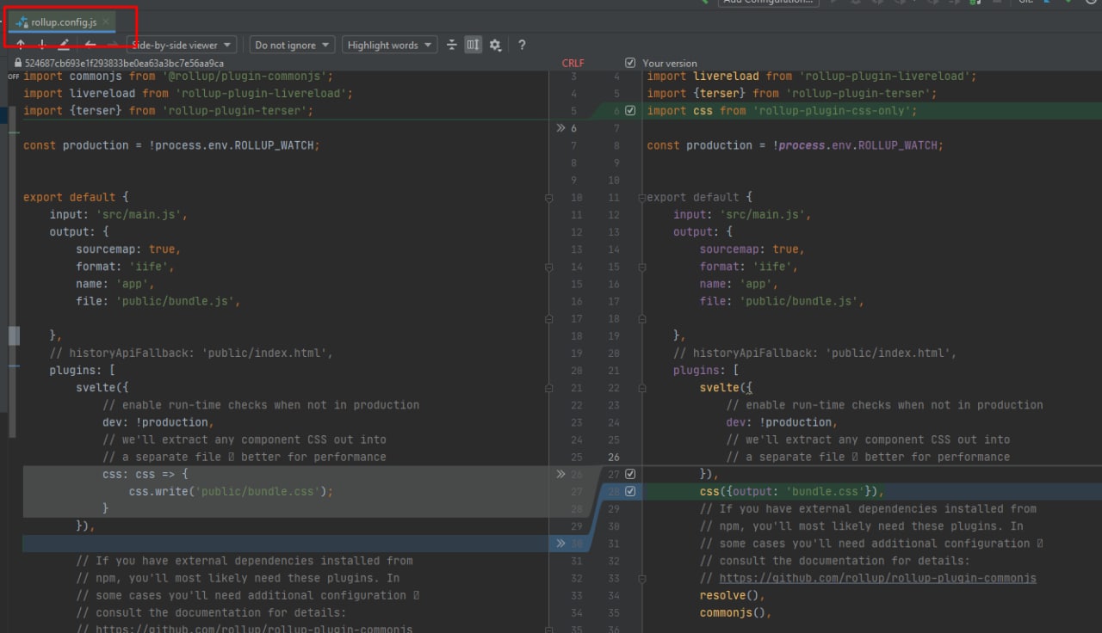Click the collapse unchanged fragments icon

coord(452,45)
